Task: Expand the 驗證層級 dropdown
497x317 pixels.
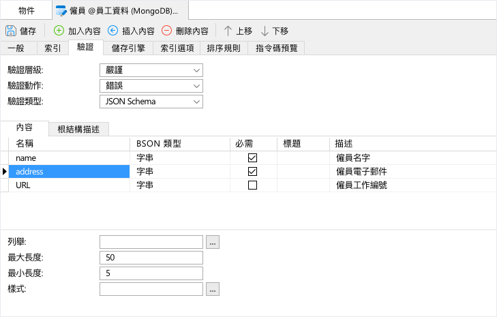Action: pyautogui.click(x=151, y=70)
